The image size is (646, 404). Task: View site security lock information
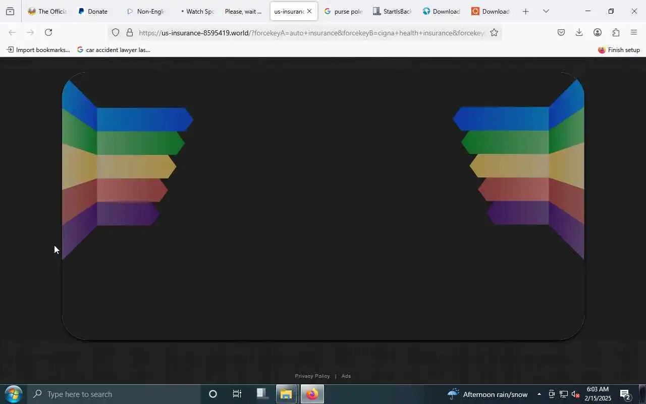click(130, 32)
